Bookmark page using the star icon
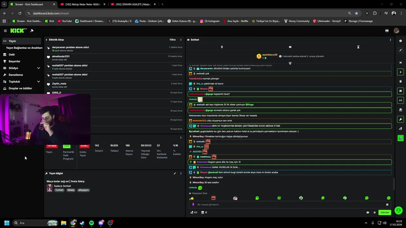The width and height of the screenshot is (406, 228). tap(357, 13)
